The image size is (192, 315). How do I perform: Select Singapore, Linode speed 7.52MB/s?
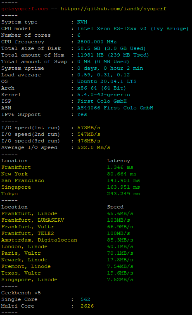120,279
